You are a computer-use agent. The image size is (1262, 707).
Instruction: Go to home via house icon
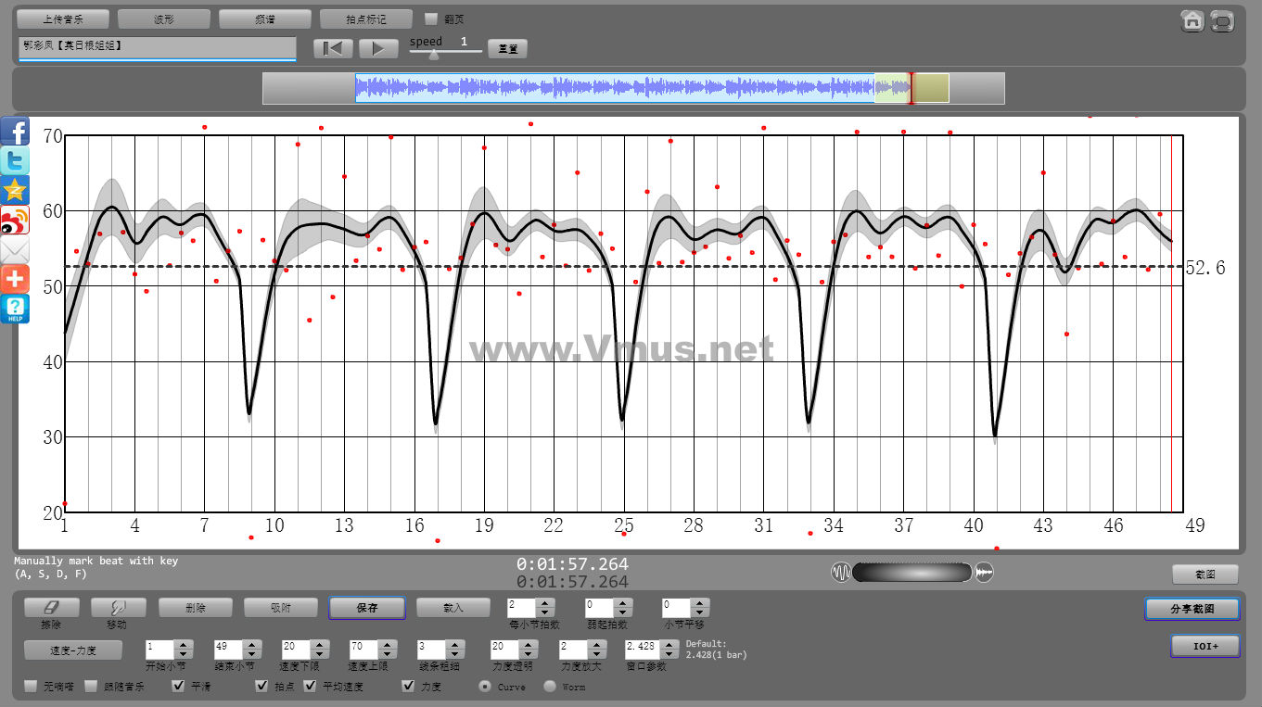coord(1192,20)
